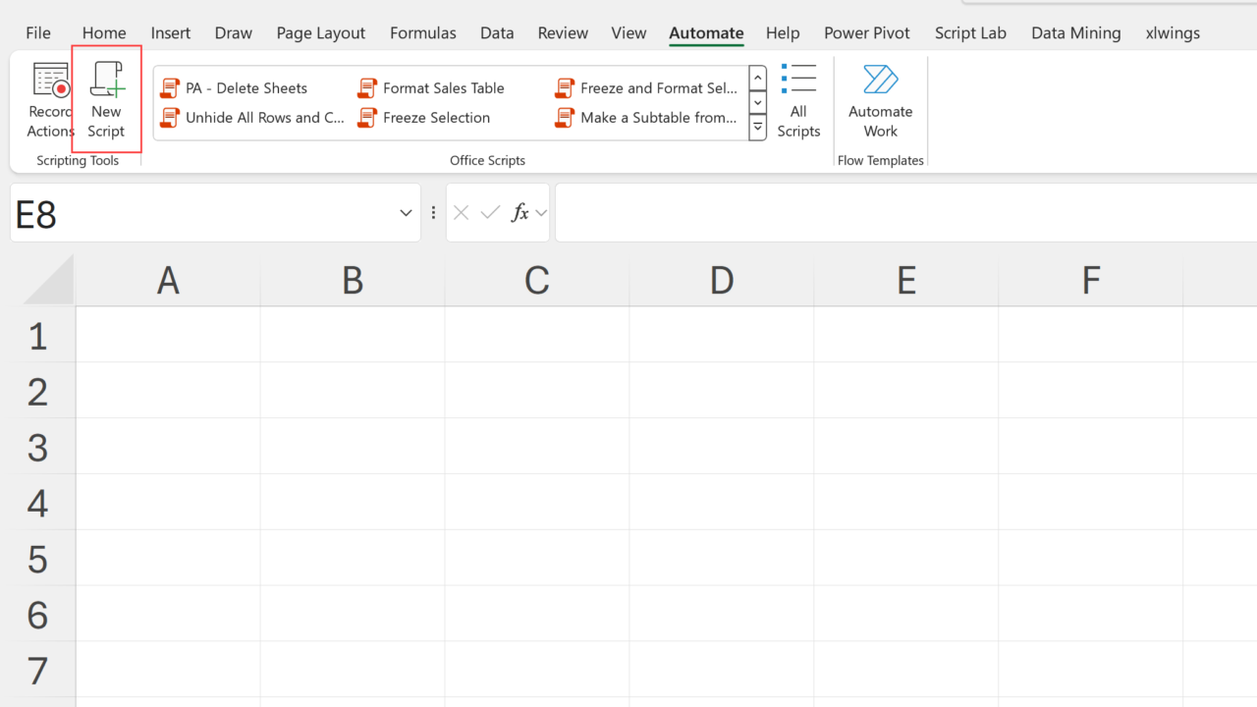Select column C header

pyautogui.click(x=536, y=282)
